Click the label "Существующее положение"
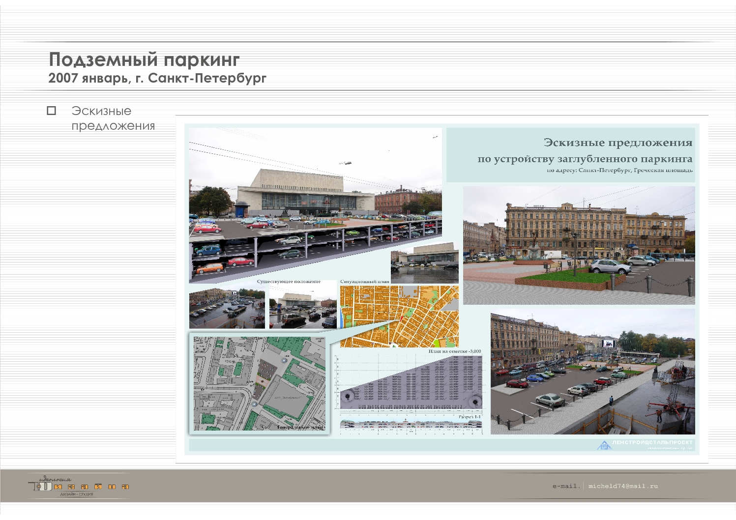 coord(289,282)
